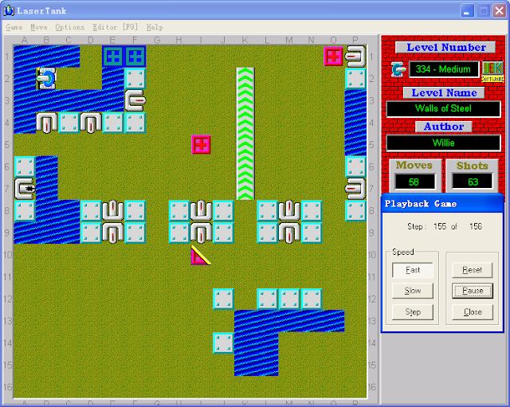The height and width of the screenshot is (407, 510).
Task: Click the downward anti-tank at I9
Action: click(201, 233)
